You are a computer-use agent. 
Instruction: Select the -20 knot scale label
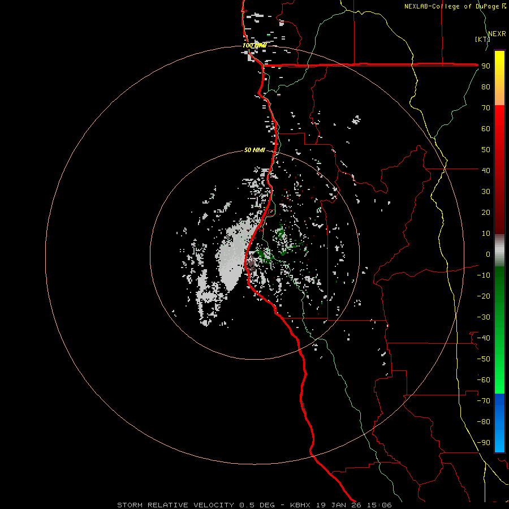pos(484,296)
